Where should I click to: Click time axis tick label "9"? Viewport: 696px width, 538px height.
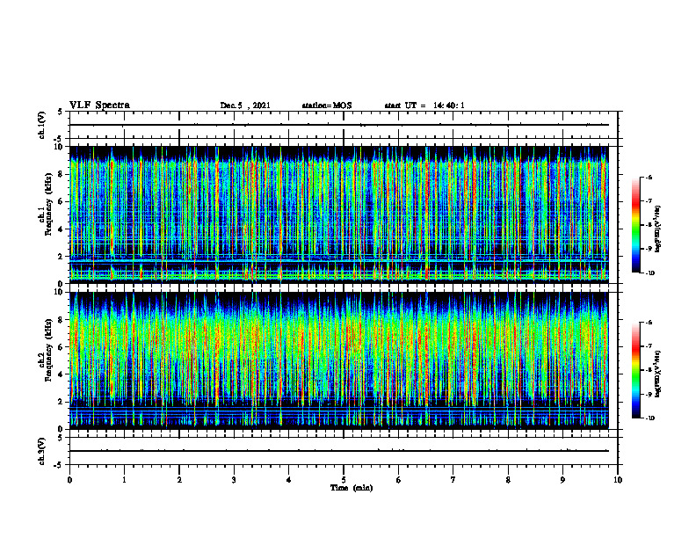click(562, 480)
